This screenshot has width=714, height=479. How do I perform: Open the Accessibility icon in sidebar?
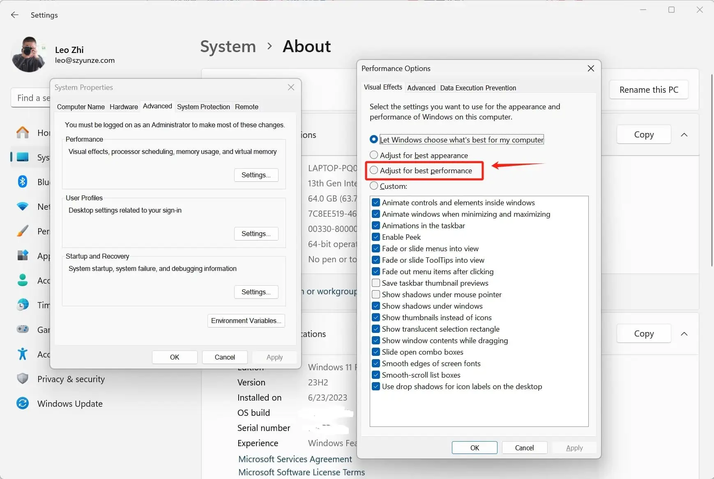coord(23,354)
